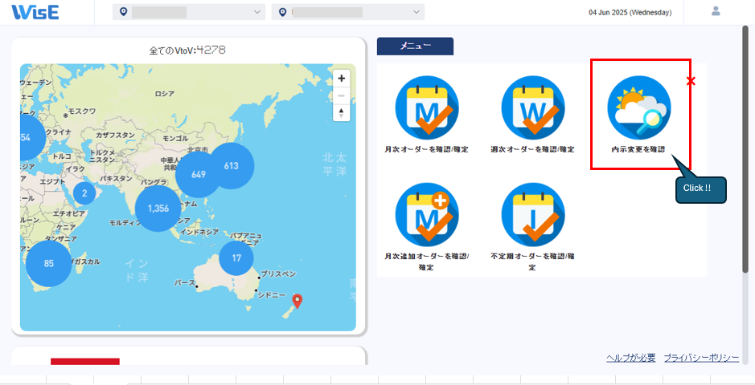This screenshot has height=385, width=755.
Task: Open the forecast change check icon
Action: point(638,108)
